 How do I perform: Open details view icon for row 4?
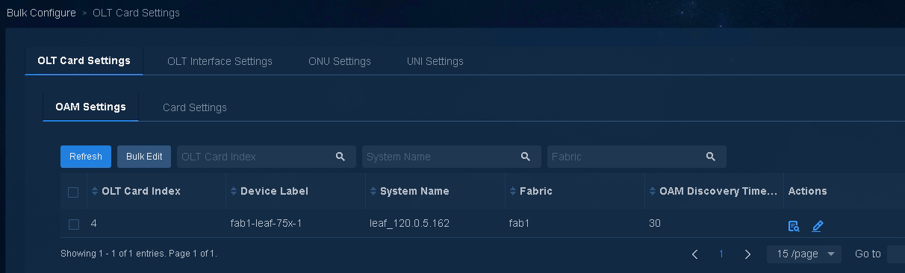(x=794, y=226)
